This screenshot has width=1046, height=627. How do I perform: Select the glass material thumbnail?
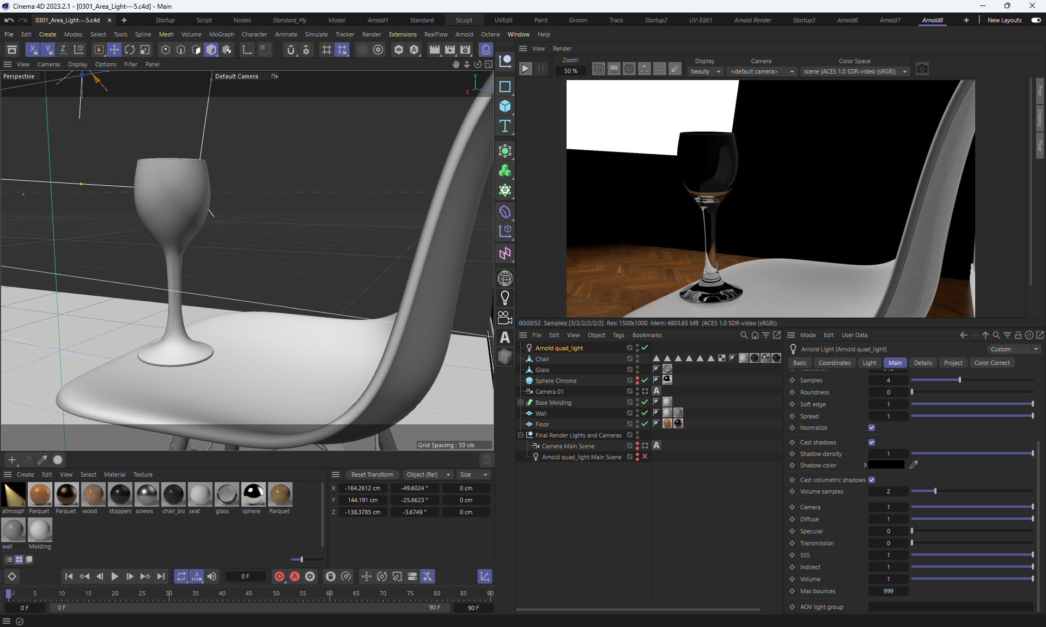pos(227,495)
